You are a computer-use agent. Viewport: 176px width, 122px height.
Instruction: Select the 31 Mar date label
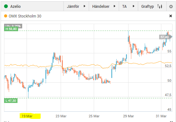[161, 116]
